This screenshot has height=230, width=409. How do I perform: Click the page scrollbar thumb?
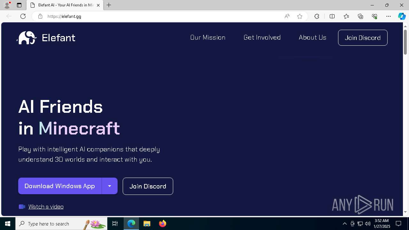(405, 42)
